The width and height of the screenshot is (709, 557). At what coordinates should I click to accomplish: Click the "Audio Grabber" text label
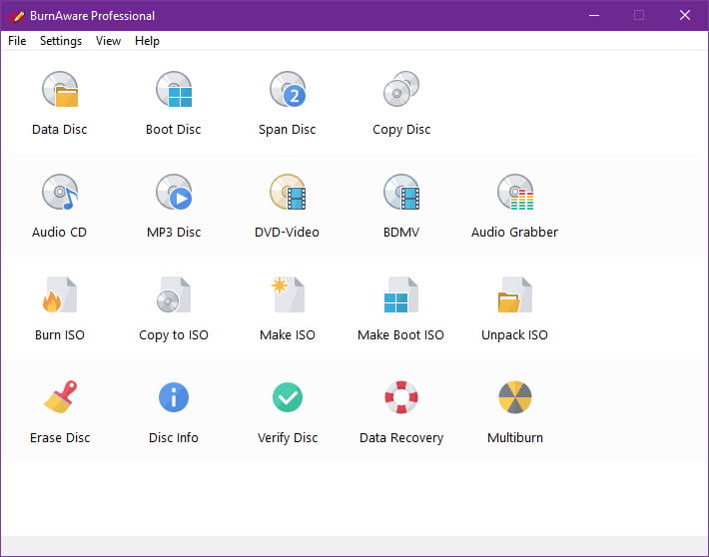pyautogui.click(x=515, y=232)
